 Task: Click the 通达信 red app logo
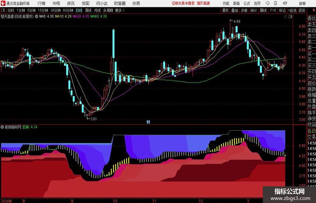(3, 3)
